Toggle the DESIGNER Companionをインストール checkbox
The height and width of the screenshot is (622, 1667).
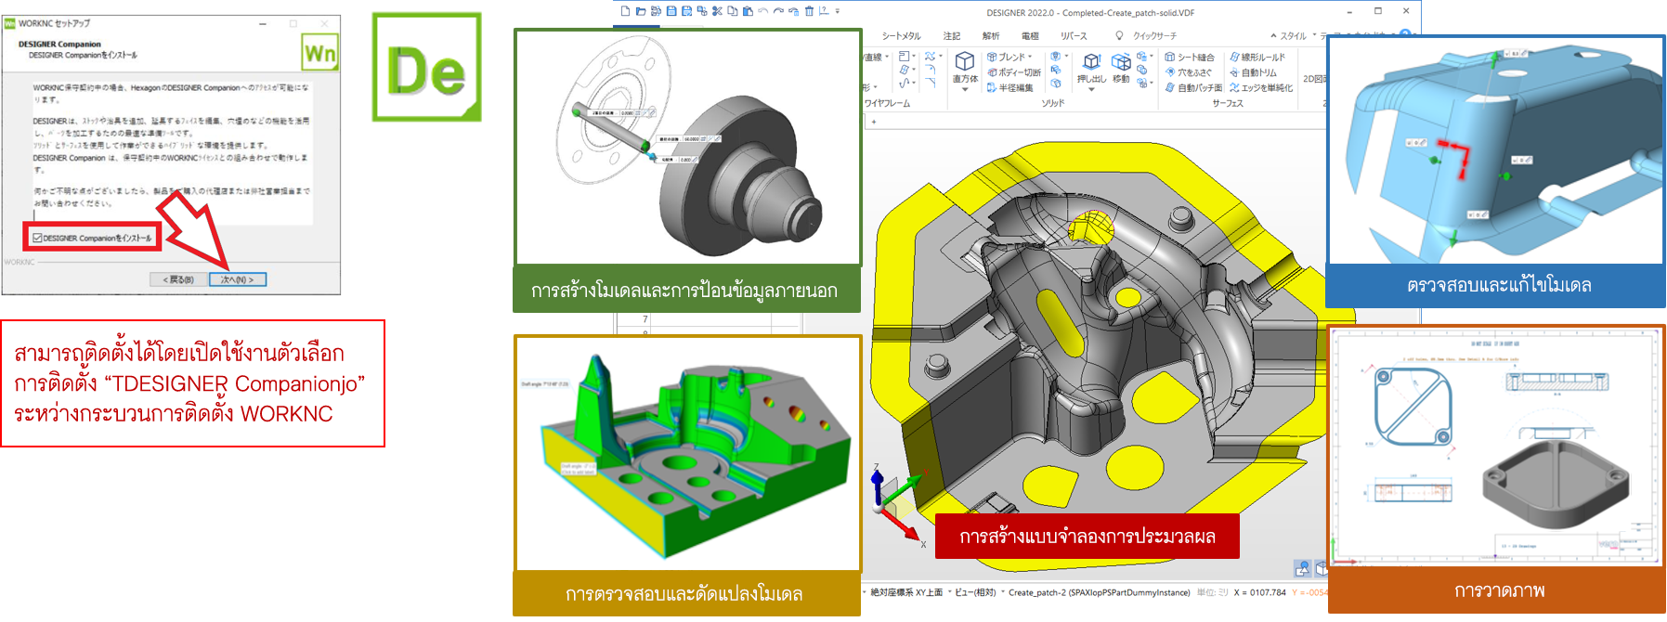tap(37, 238)
